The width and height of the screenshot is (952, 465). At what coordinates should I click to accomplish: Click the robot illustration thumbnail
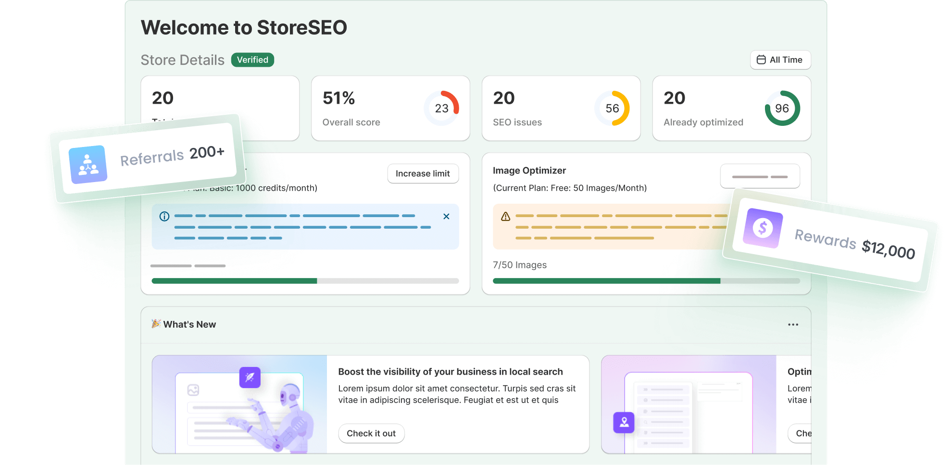point(239,404)
